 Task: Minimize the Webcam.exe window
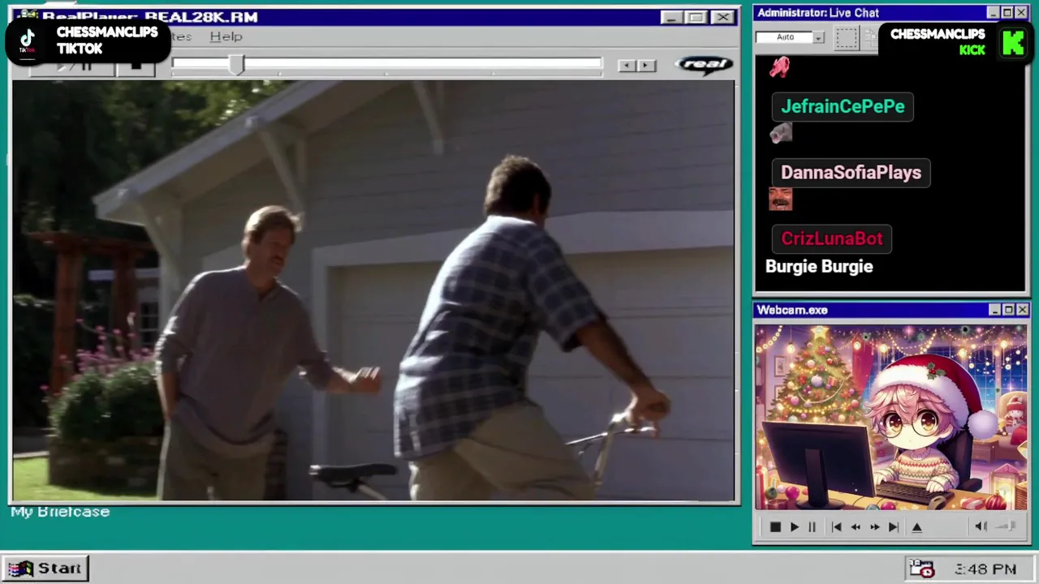point(995,310)
